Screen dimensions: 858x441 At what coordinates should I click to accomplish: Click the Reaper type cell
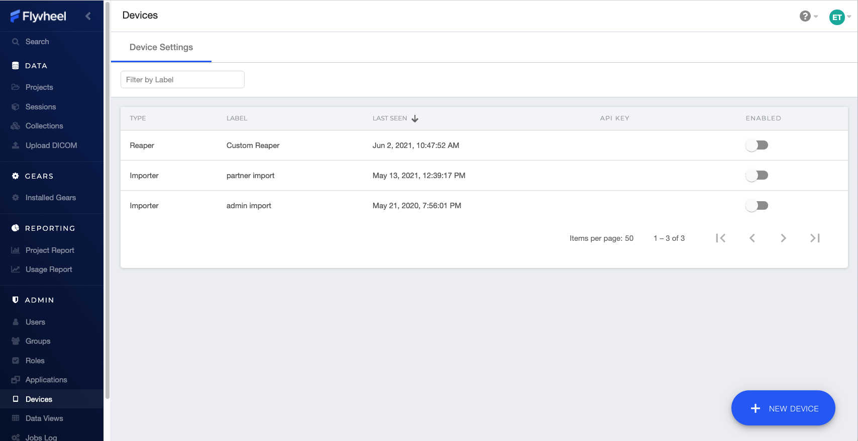142,145
